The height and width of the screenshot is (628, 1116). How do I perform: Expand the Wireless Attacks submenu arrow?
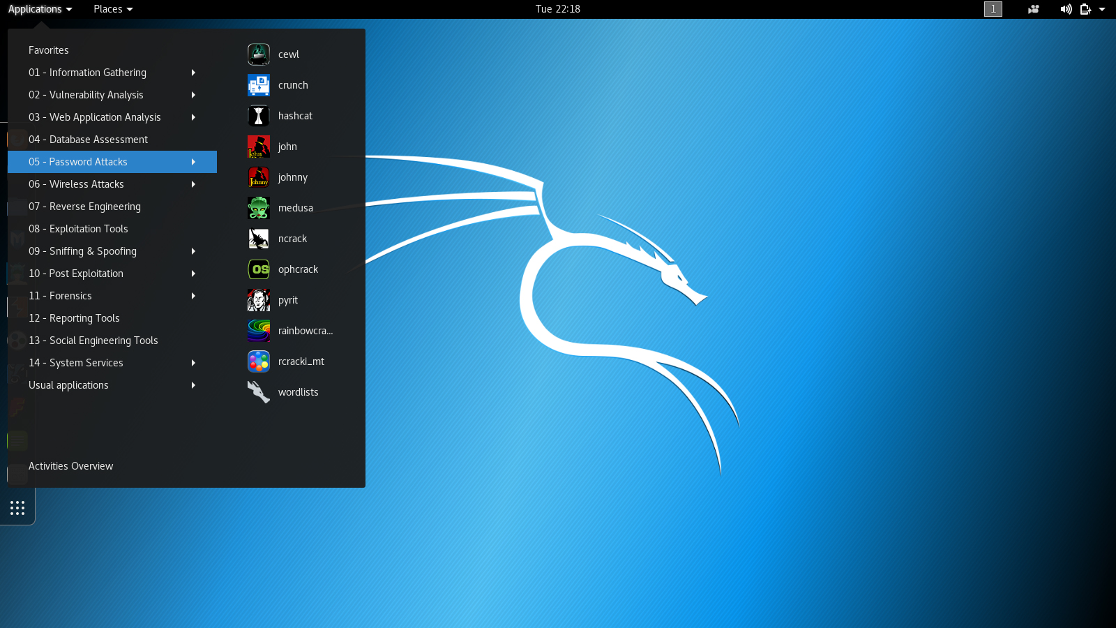click(x=193, y=184)
